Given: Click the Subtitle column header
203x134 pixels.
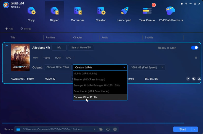Looking at the screenshot, I should coord(149,38).
